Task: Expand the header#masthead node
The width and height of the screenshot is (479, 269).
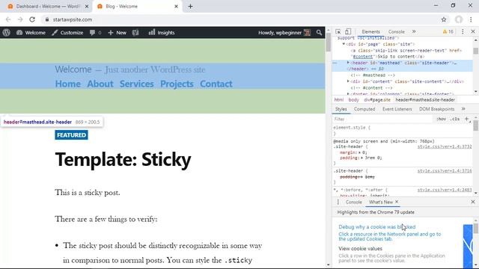Action: (x=348, y=63)
